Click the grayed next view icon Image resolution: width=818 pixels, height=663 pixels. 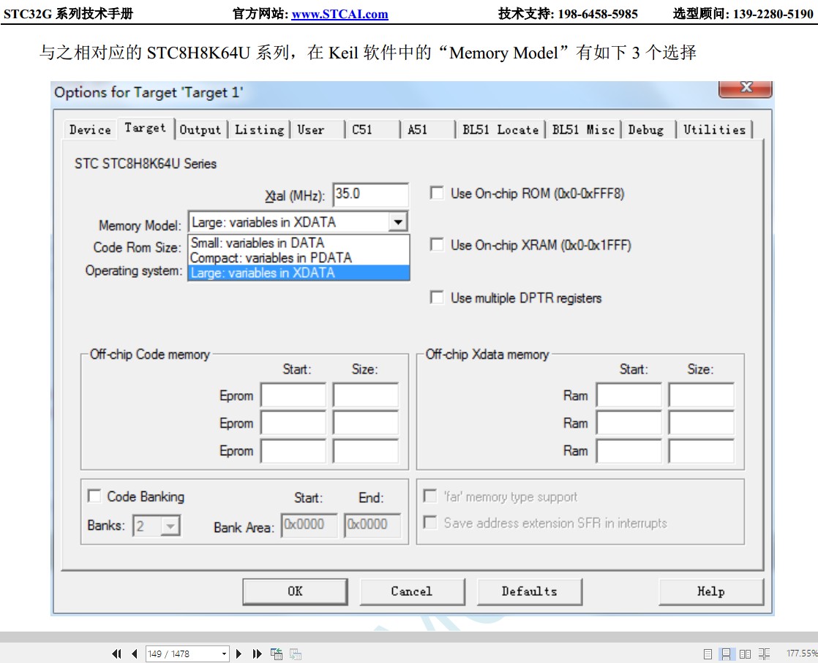point(296,653)
